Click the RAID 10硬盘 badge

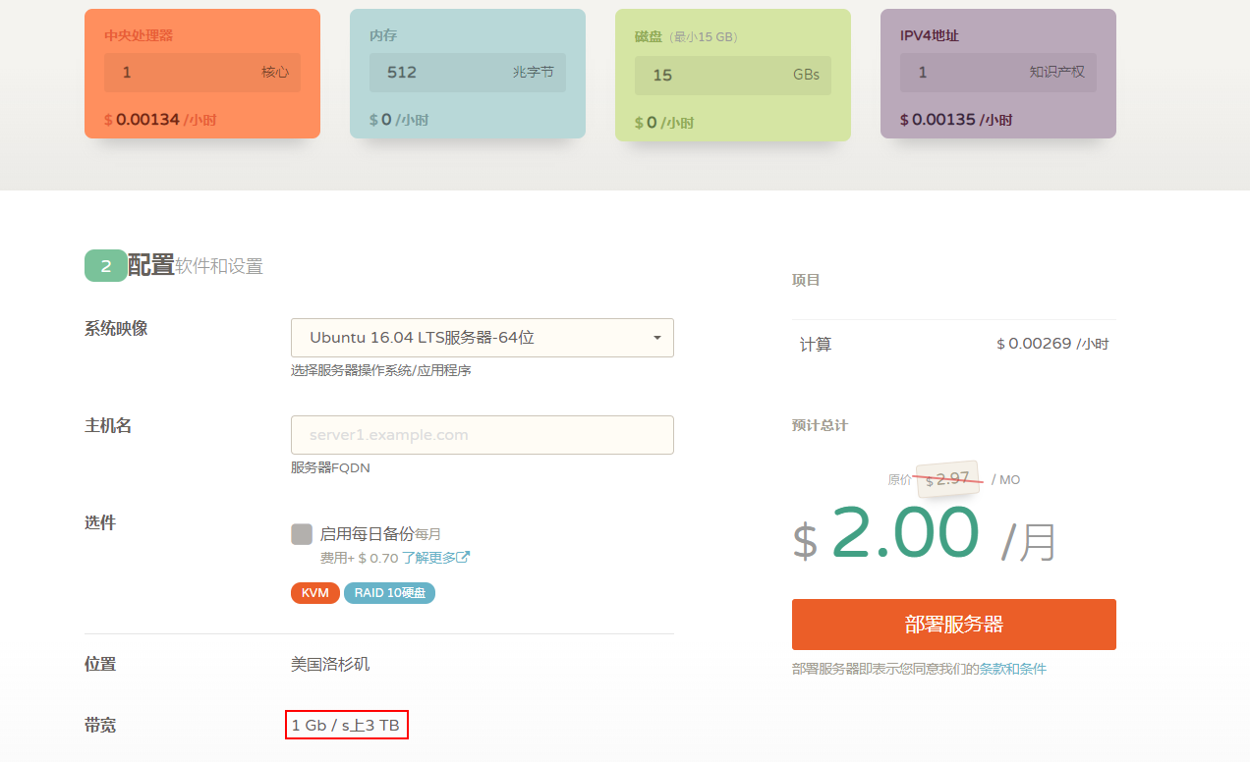389,593
